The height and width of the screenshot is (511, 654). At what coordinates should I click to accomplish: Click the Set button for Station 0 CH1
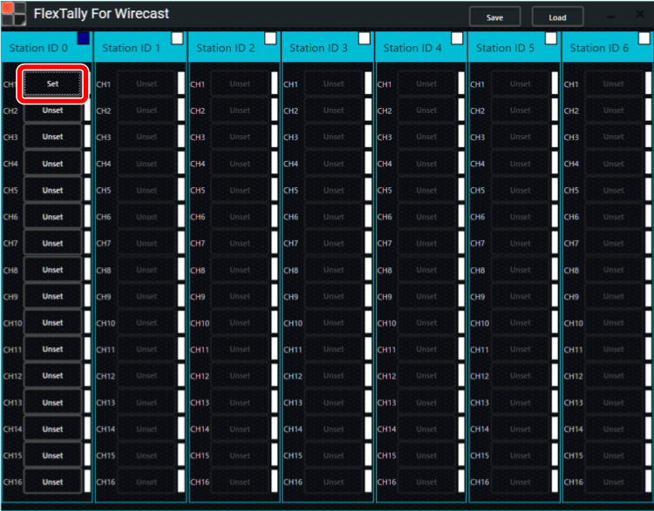point(52,84)
